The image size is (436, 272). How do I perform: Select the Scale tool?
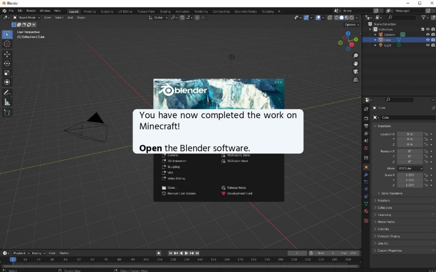pos(7,73)
